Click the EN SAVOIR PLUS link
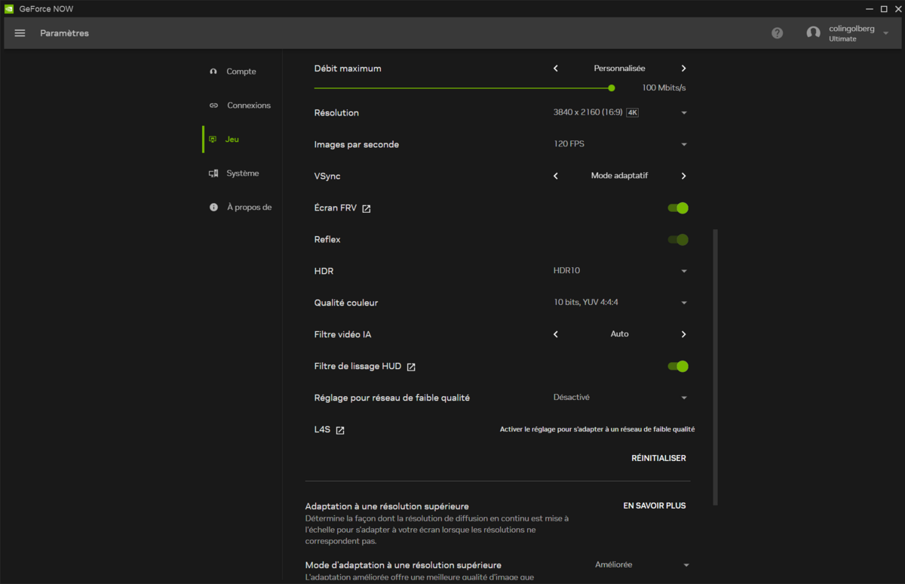Screen dimensions: 905x584 [654, 506]
